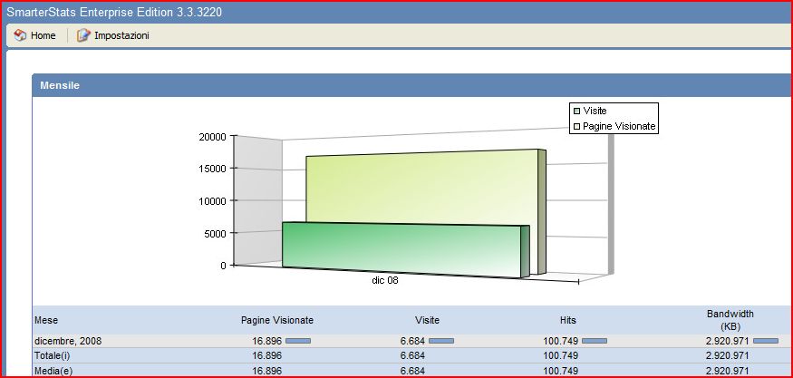Click 6.684 in the Totale(i) row

[412, 355]
